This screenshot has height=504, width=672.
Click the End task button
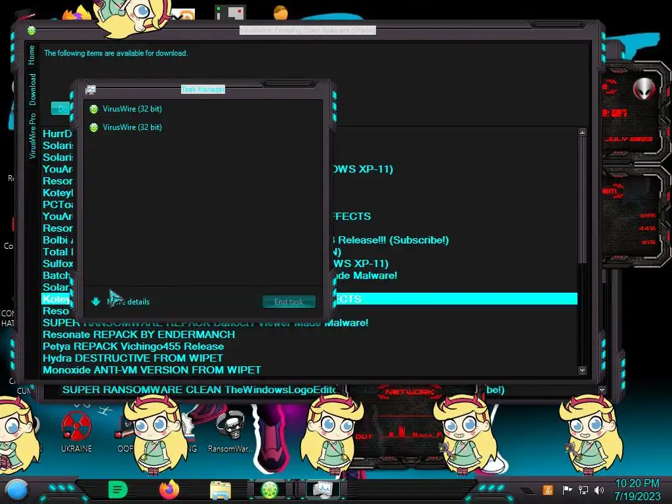pos(289,302)
